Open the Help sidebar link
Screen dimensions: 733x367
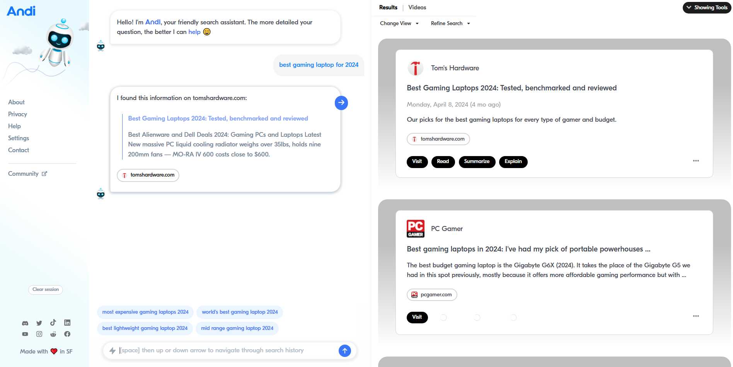[x=14, y=126]
